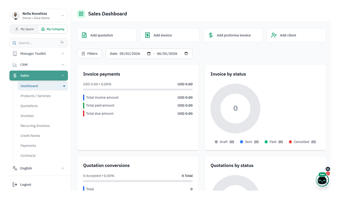Open the Lora chatbot assistant
This screenshot has width=338, height=197.
point(322,180)
